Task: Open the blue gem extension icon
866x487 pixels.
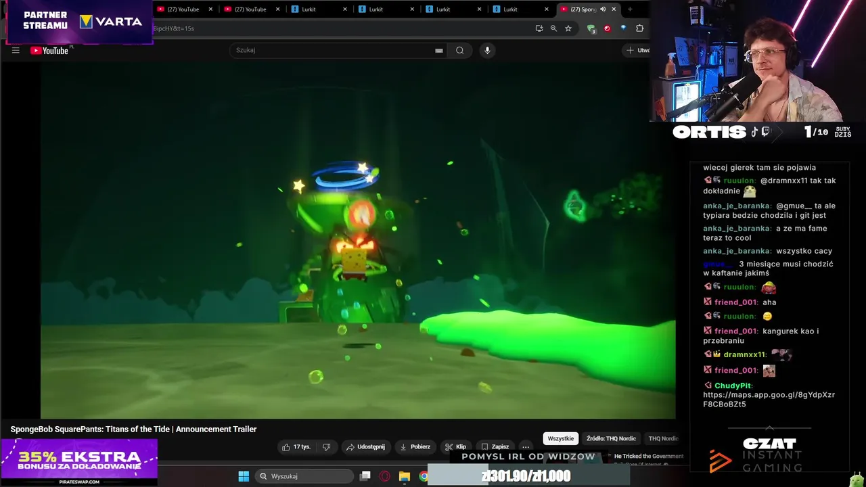Action: [x=623, y=28]
